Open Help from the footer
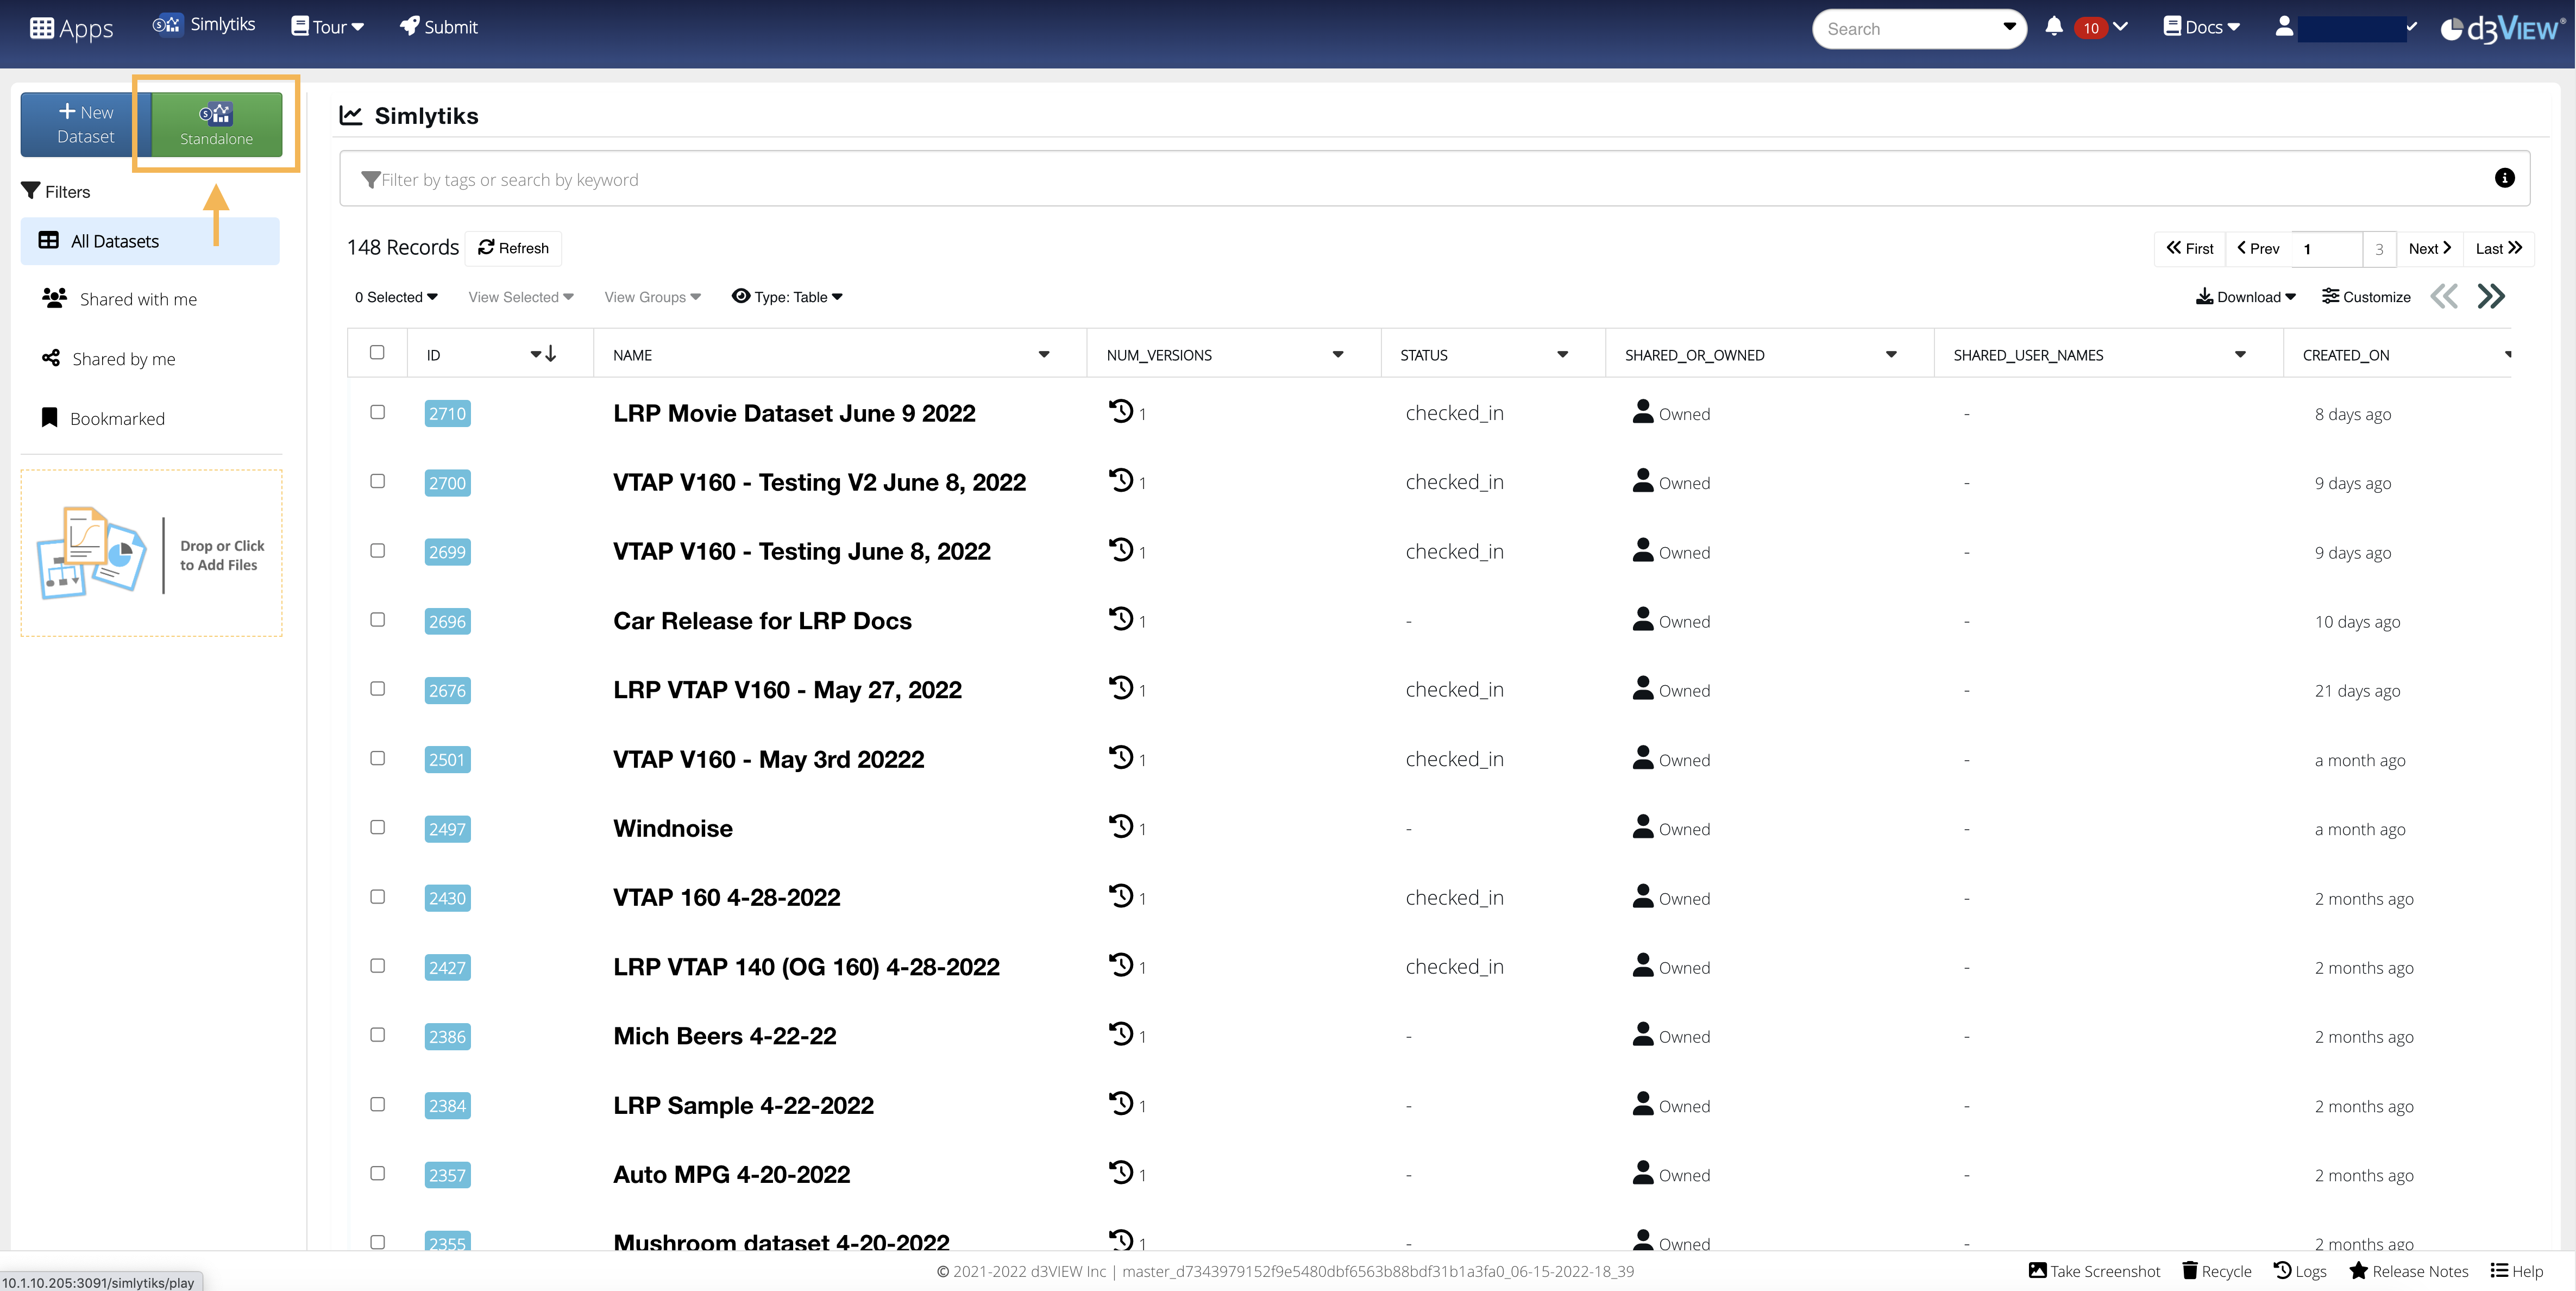The width and height of the screenshot is (2576, 1291). click(x=2517, y=1271)
